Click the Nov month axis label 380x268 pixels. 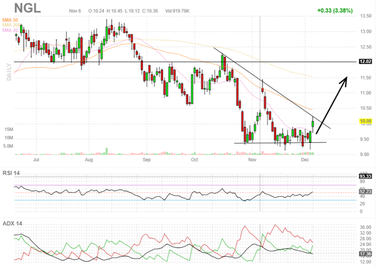click(x=252, y=159)
